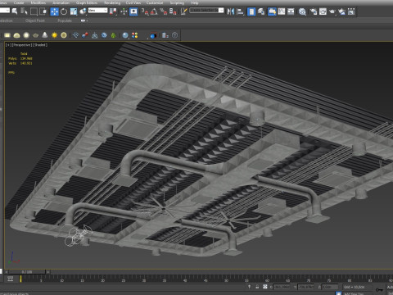Click the Open Mini Curve Editor icon
The width and height of the screenshot is (393, 295).
pyautogui.click(x=11, y=279)
